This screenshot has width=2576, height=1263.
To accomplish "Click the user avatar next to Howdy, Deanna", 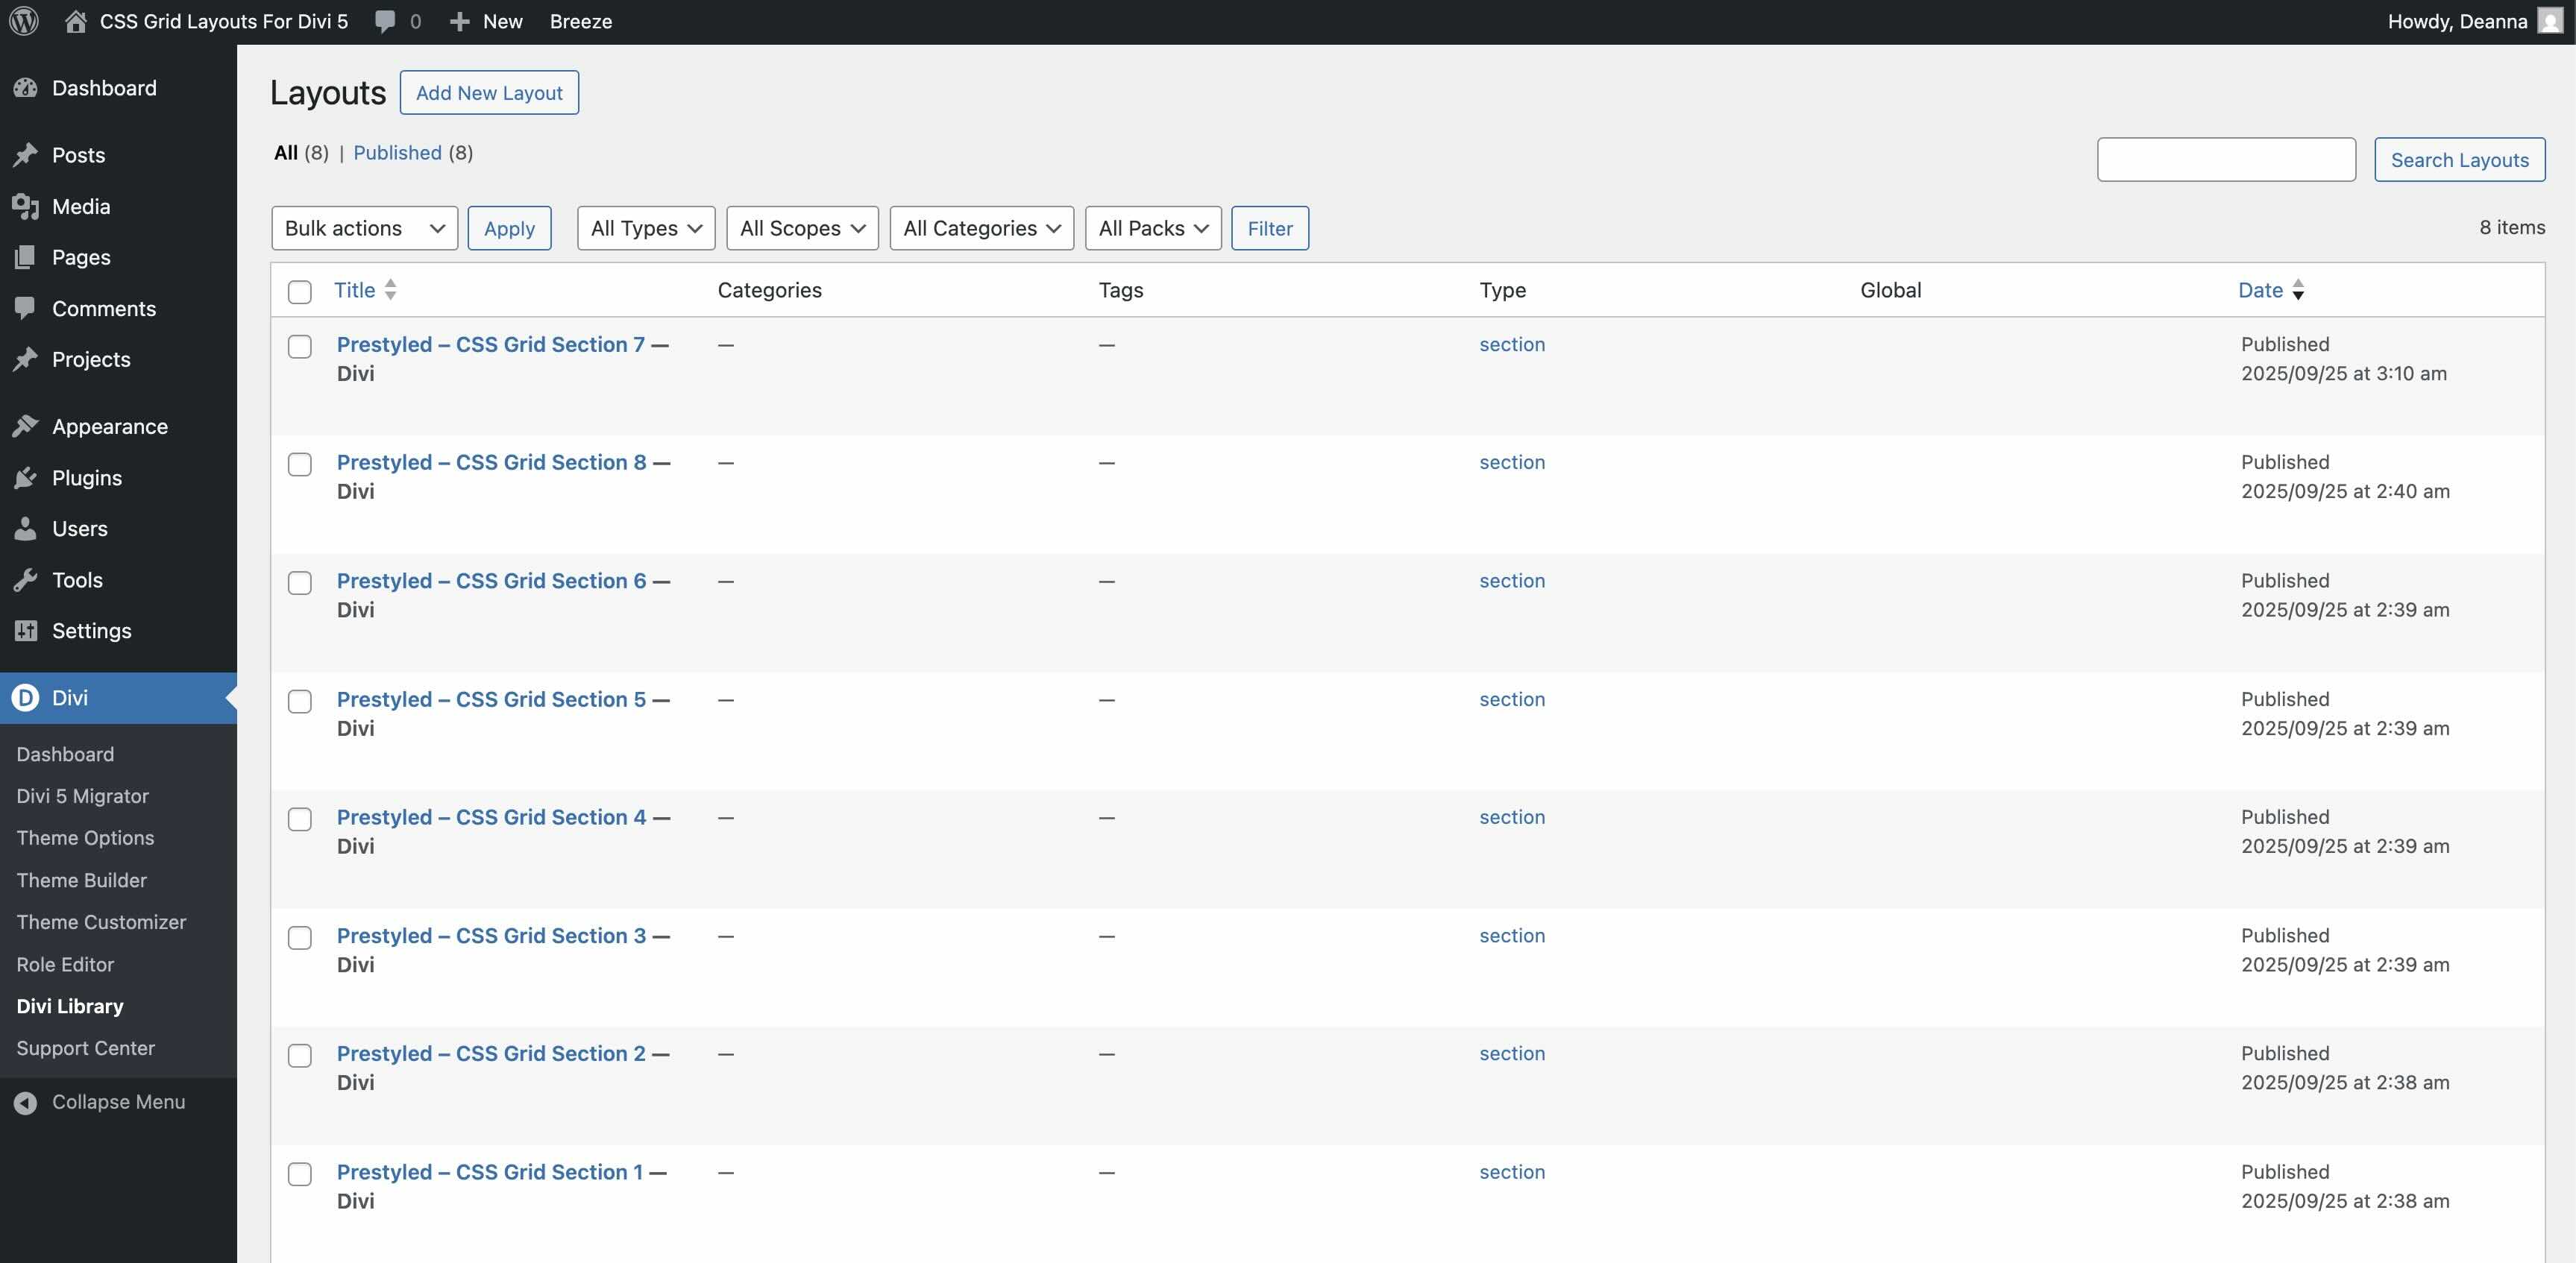I will point(2549,21).
